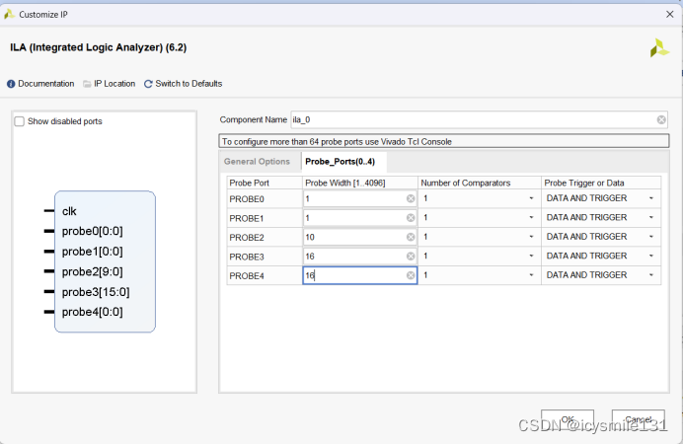Click the Cancel button

click(639, 419)
